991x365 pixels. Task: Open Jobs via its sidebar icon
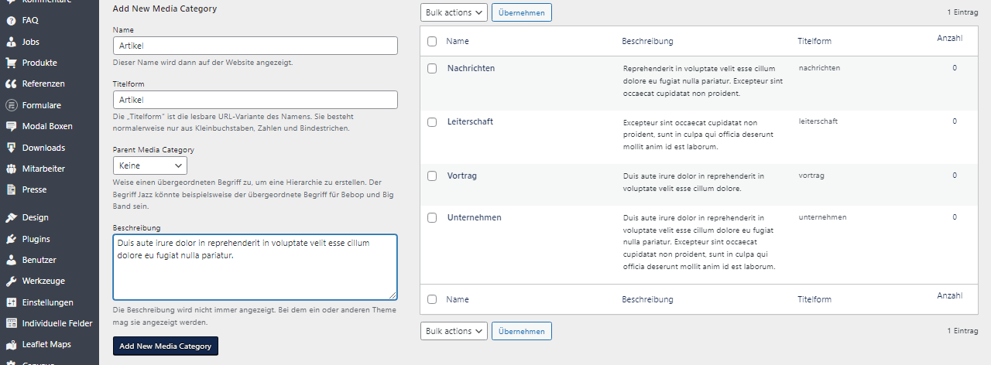pos(12,42)
